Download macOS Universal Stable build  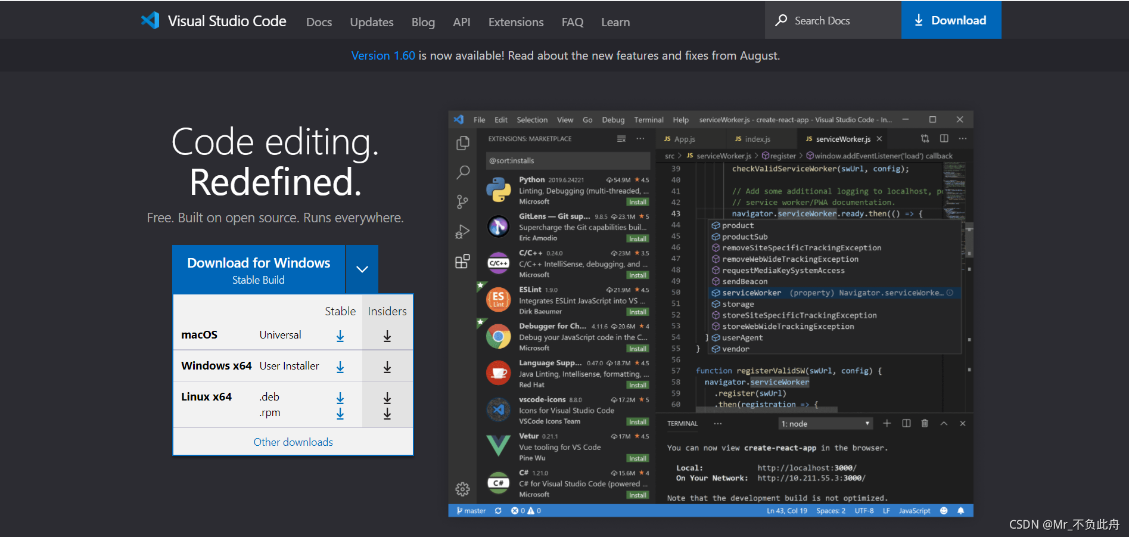[x=340, y=336]
